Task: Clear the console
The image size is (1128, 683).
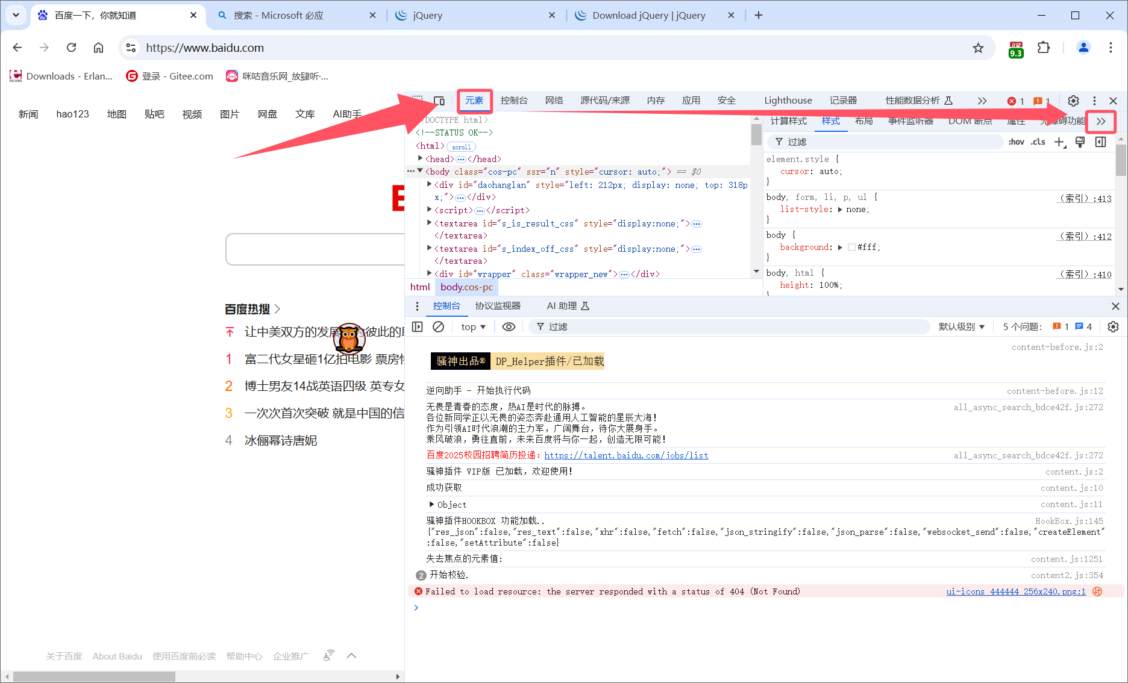Action: click(439, 326)
